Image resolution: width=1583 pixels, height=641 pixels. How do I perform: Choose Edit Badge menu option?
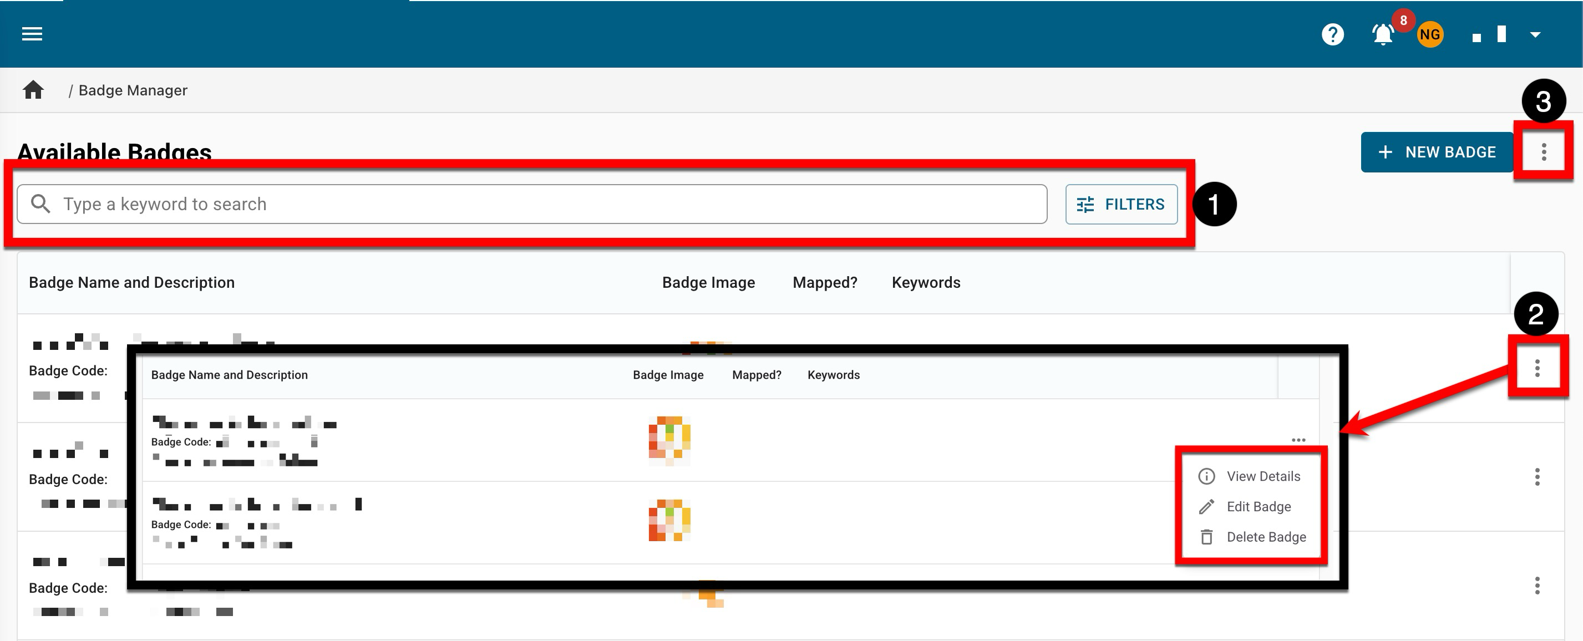[1258, 506]
